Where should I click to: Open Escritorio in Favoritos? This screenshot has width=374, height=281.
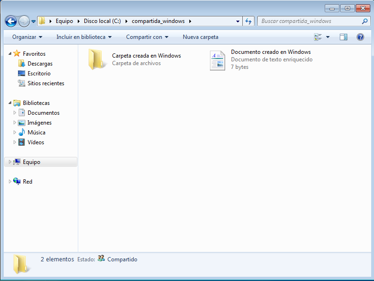coord(39,74)
